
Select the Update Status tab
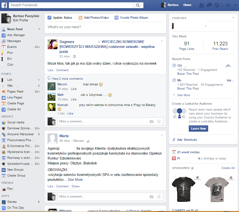[60, 18]
